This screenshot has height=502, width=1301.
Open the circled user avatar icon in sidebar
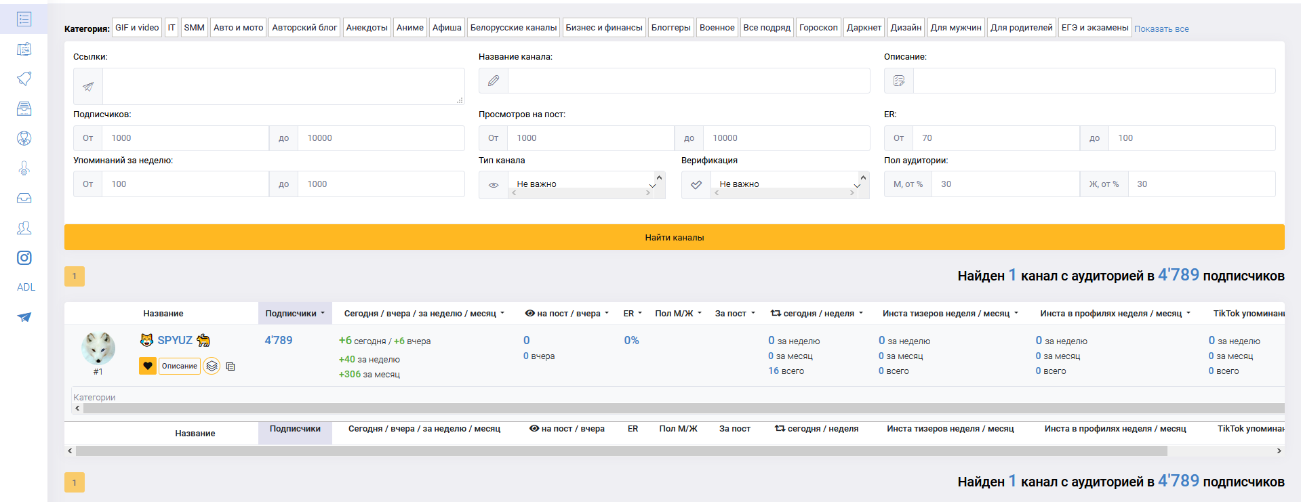24,138
